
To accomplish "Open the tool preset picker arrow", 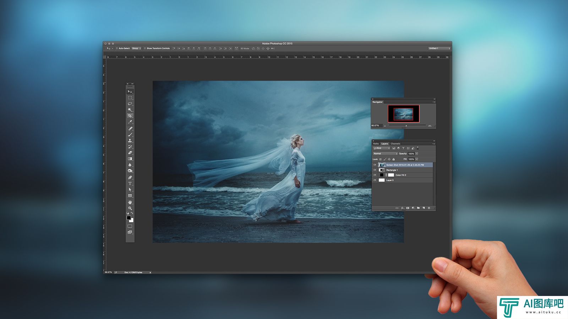I will pos(113,48).
